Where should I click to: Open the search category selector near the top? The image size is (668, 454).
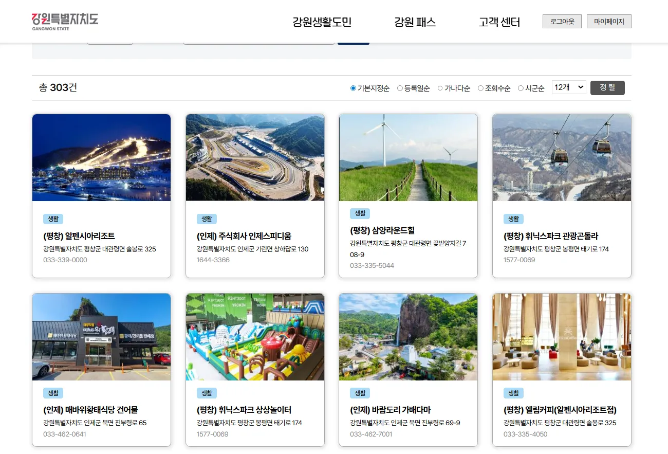point(110,41)
